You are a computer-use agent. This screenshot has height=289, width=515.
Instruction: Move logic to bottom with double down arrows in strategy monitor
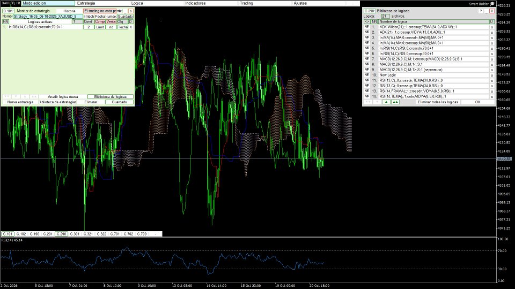click(x=6, y=97)
